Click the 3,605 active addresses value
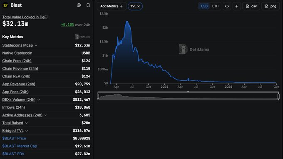Viewport: 283px width, 159px height. tap(85, 115)
